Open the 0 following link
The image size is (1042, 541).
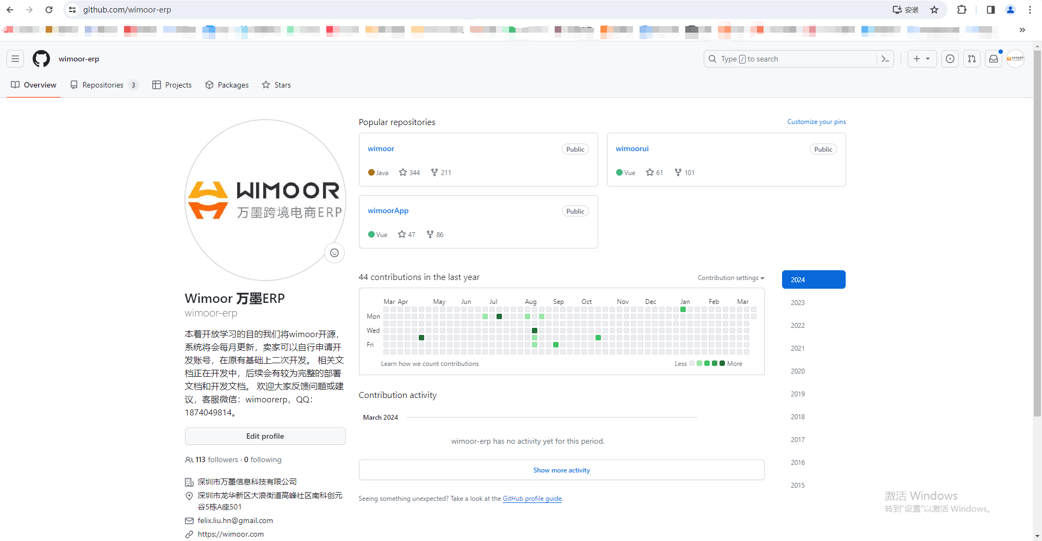click(263, 459)
